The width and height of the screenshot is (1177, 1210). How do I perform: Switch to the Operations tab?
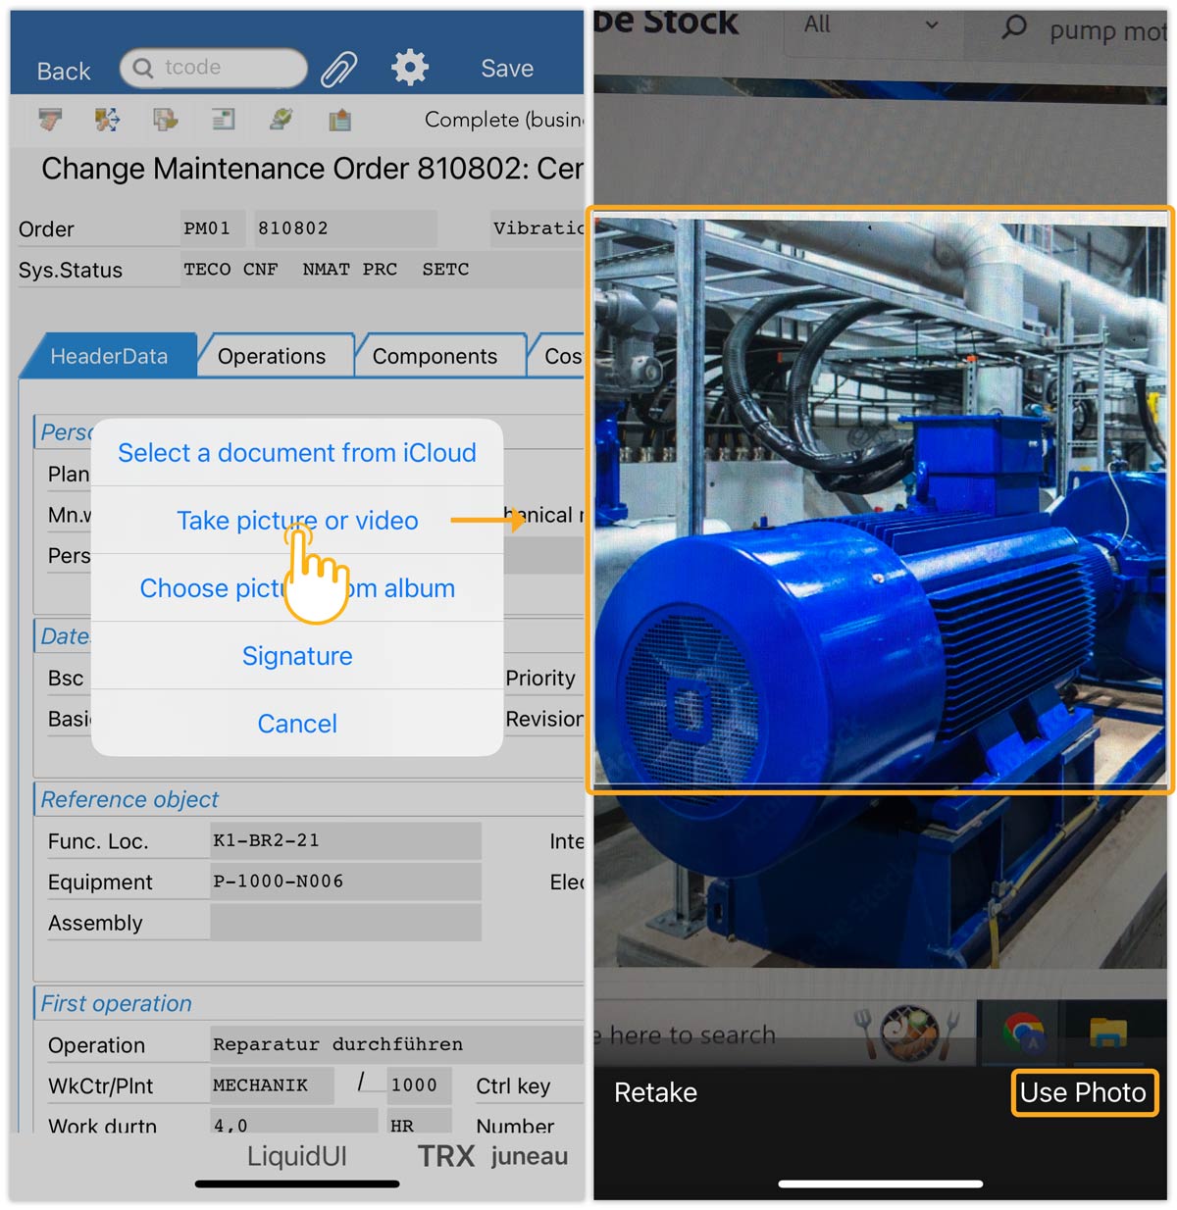pyautogui.click(x=272, y=356)
